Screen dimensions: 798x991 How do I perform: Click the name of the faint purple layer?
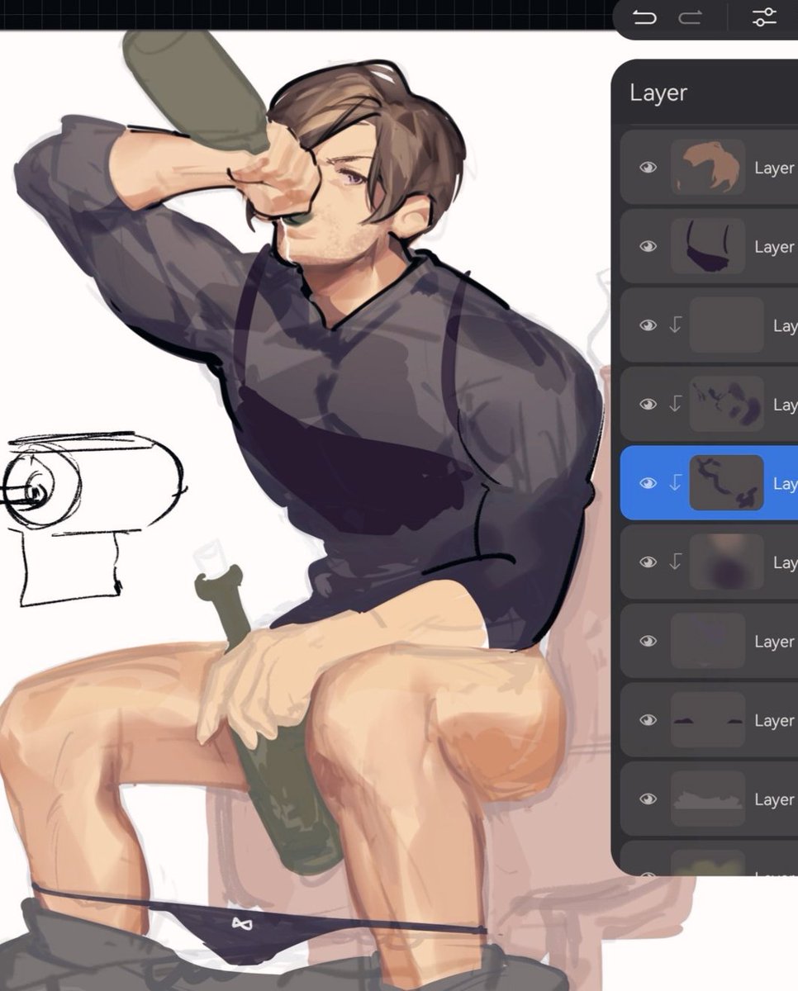(775, 642)
